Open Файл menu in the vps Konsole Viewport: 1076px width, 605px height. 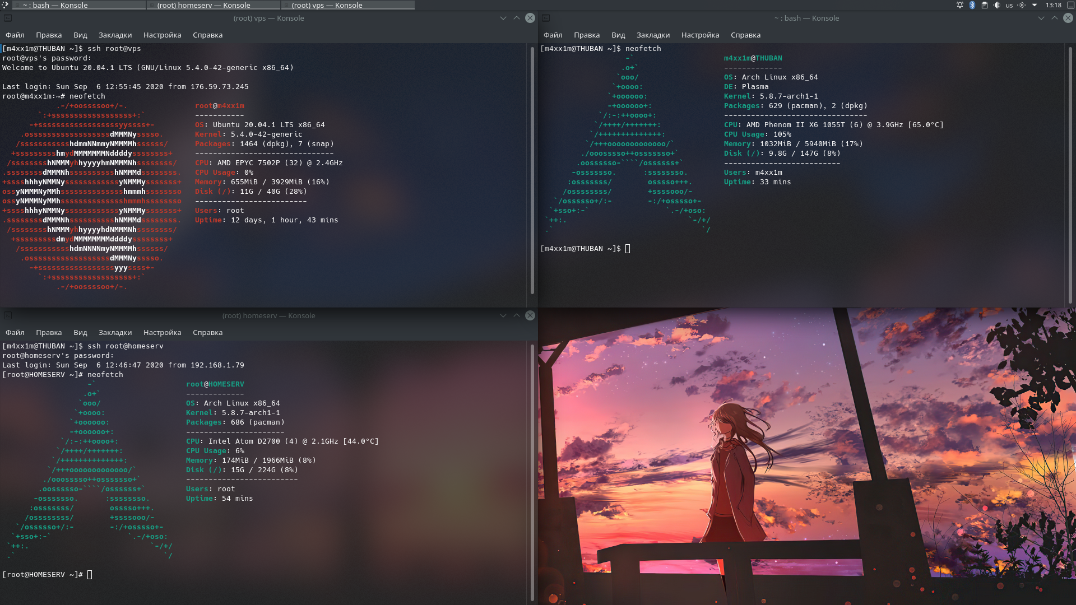coord(15,35)
